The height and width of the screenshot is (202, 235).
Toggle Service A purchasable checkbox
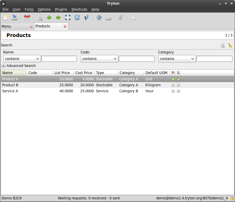pyautogui.click(x=173, y=91)
